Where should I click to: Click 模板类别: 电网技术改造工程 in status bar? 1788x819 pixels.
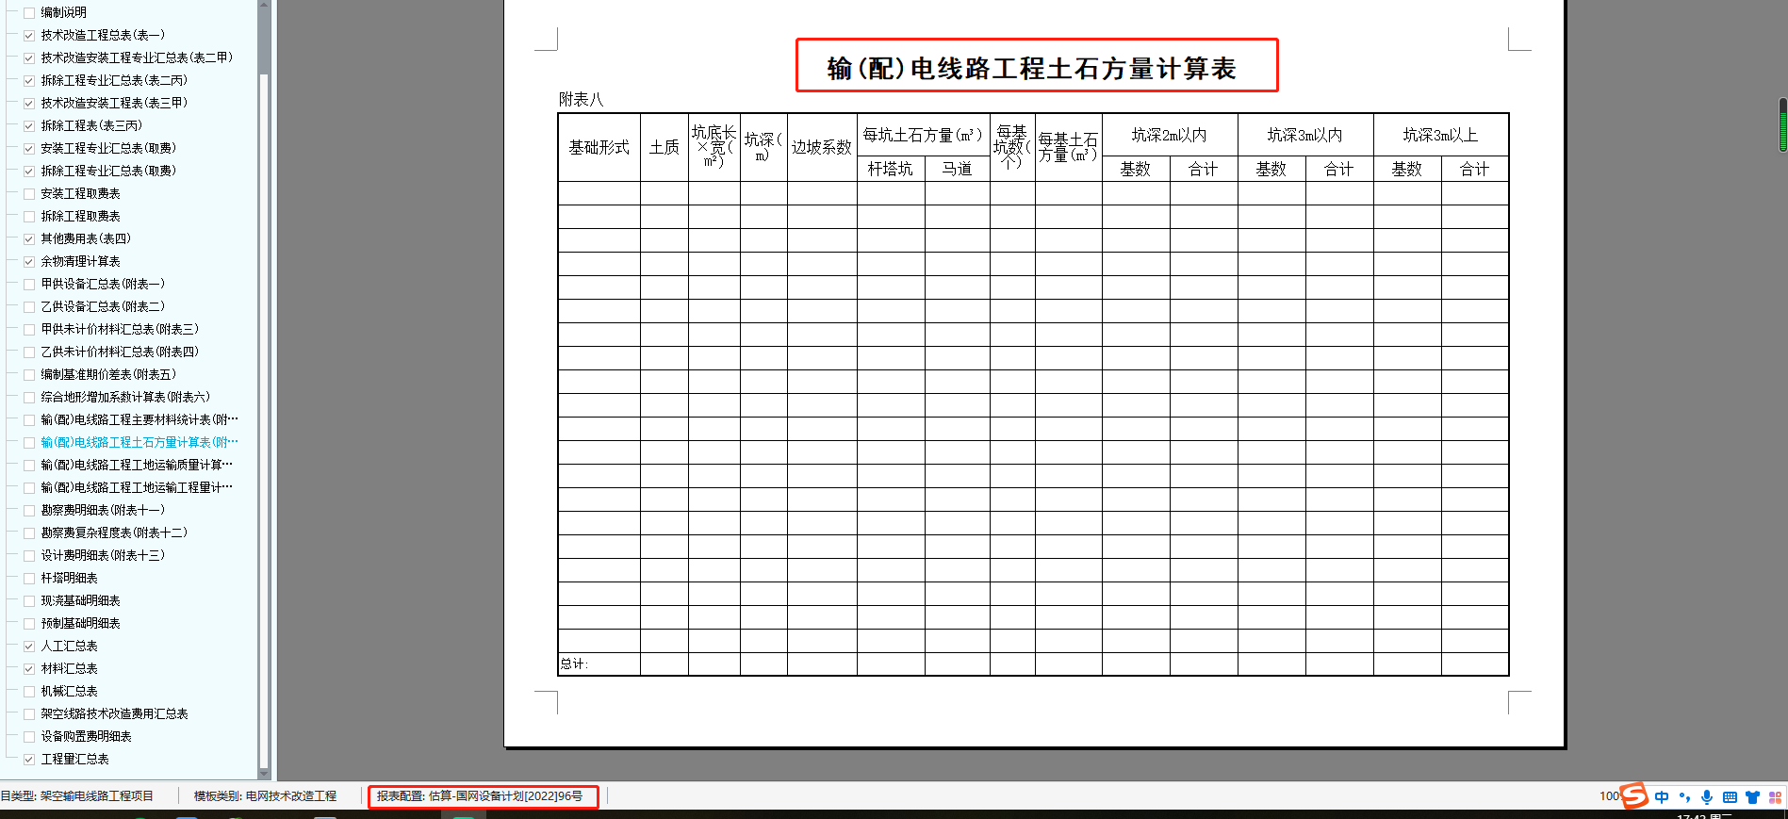tap(265, 796)
